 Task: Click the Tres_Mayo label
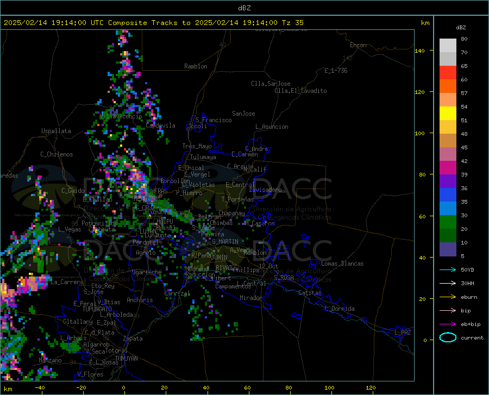click(197, 146)
